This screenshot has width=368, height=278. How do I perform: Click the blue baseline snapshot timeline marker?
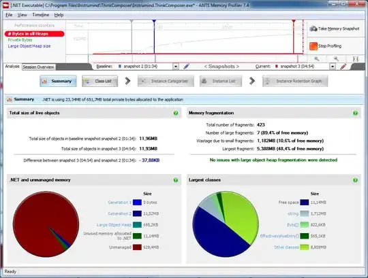(x=154, y=21)
